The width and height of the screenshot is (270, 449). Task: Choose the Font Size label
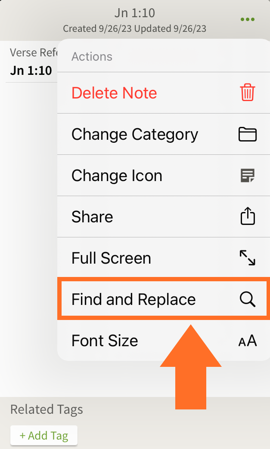point(105,341)
